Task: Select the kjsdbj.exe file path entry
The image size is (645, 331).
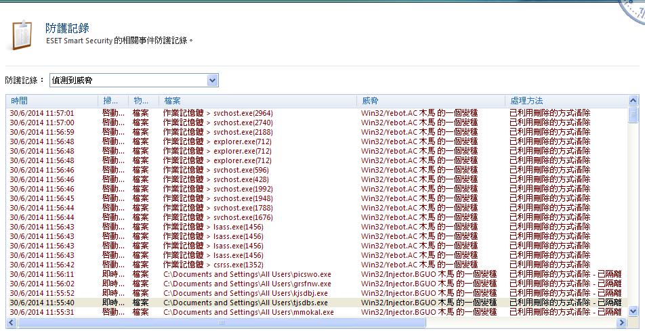Action: click(245, 293)
